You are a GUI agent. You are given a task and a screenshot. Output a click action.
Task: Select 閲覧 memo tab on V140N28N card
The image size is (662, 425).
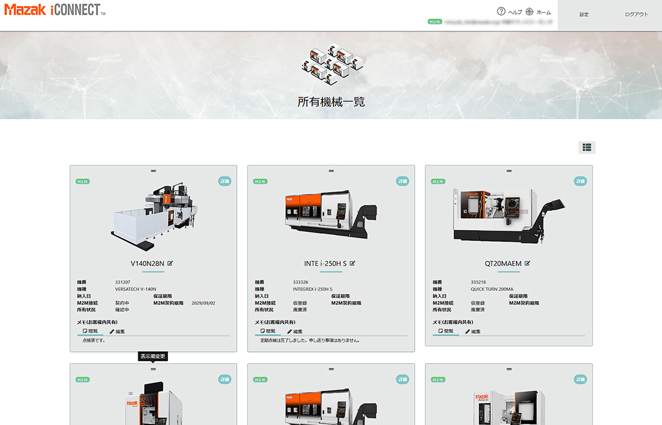click(x=90, y=331)
